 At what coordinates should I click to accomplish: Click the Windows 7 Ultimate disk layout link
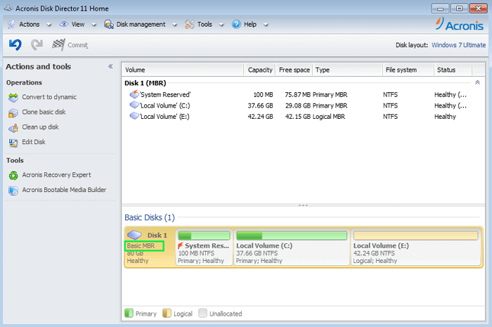458,45
